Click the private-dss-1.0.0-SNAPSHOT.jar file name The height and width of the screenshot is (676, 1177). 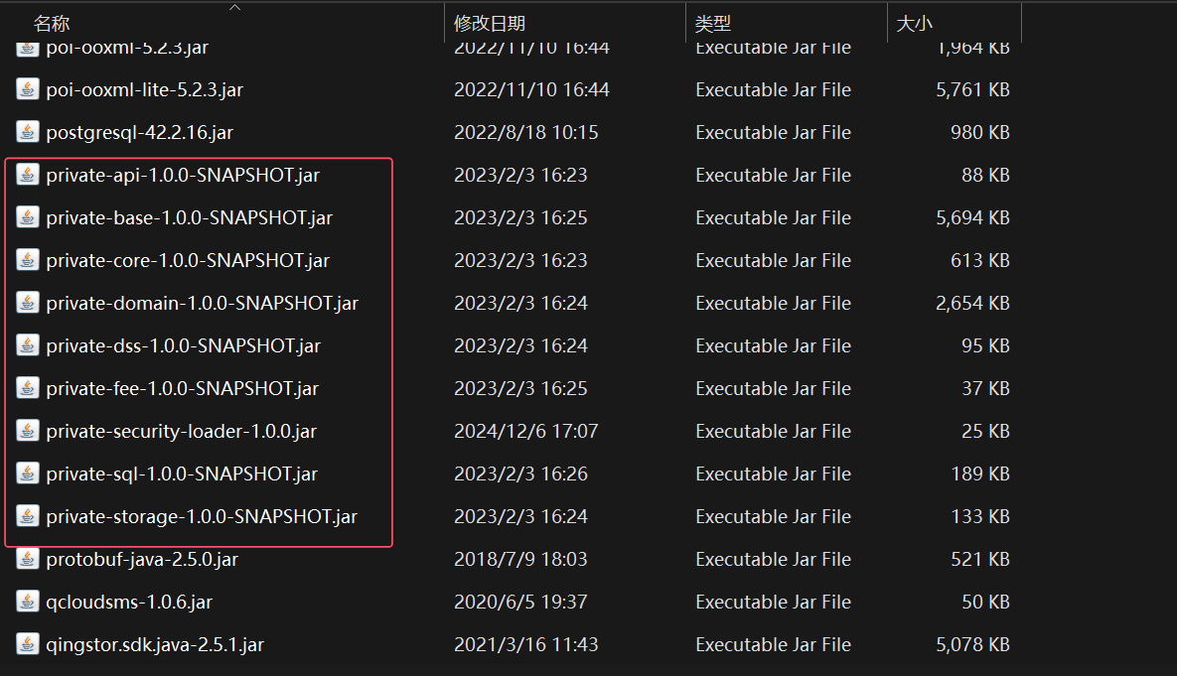[183, 345]
